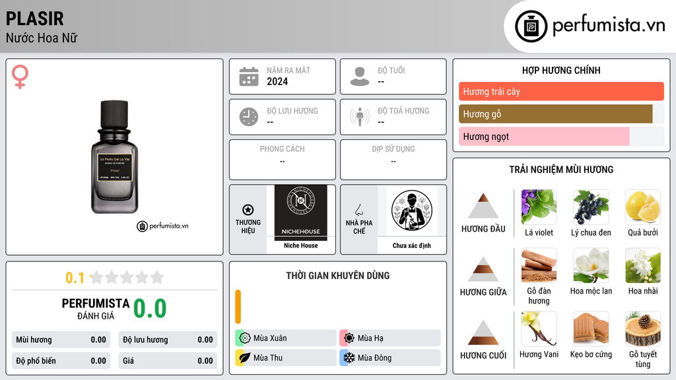The image size is (676, 380).
Task: Select the Mùa Đông season label
Action: point(375,358)
